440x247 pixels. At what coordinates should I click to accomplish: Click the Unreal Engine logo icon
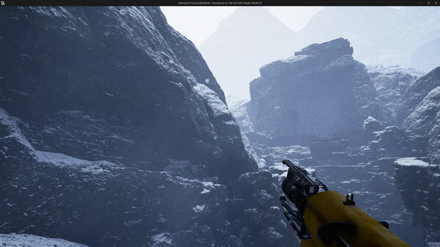pyautogui.click(x=3, y=3)
